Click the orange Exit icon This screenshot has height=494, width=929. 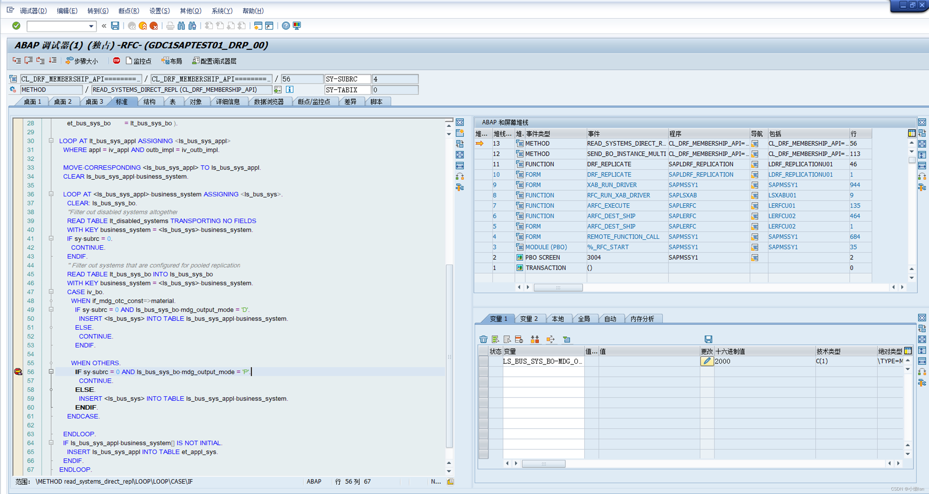pyautogui.click(x=143, y=26)
